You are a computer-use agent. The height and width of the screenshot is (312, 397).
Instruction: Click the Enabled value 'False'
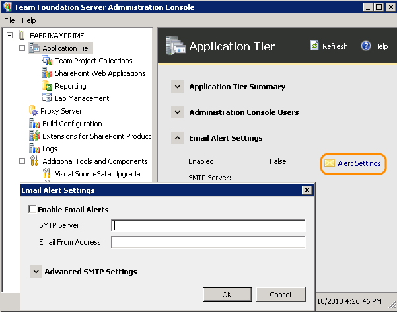point(277,161)
